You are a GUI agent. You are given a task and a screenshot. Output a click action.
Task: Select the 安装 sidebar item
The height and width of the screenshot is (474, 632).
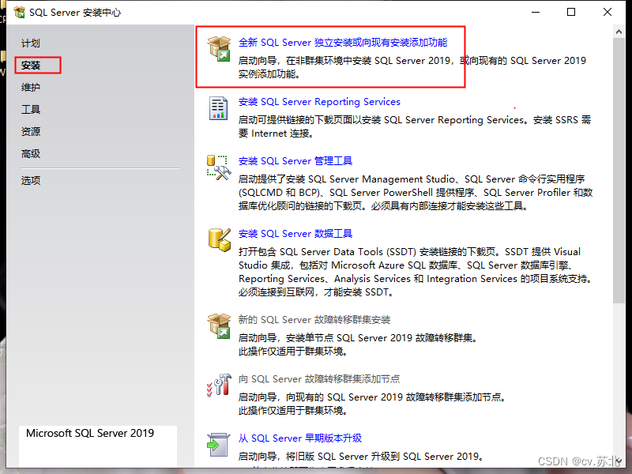coord(31,66)
